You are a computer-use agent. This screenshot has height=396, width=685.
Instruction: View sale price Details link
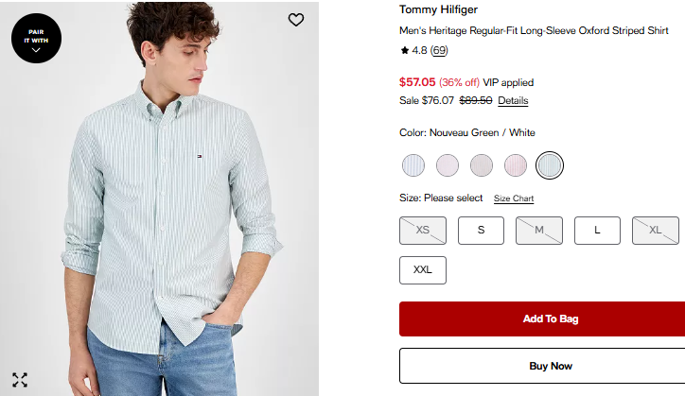[513, 101]
